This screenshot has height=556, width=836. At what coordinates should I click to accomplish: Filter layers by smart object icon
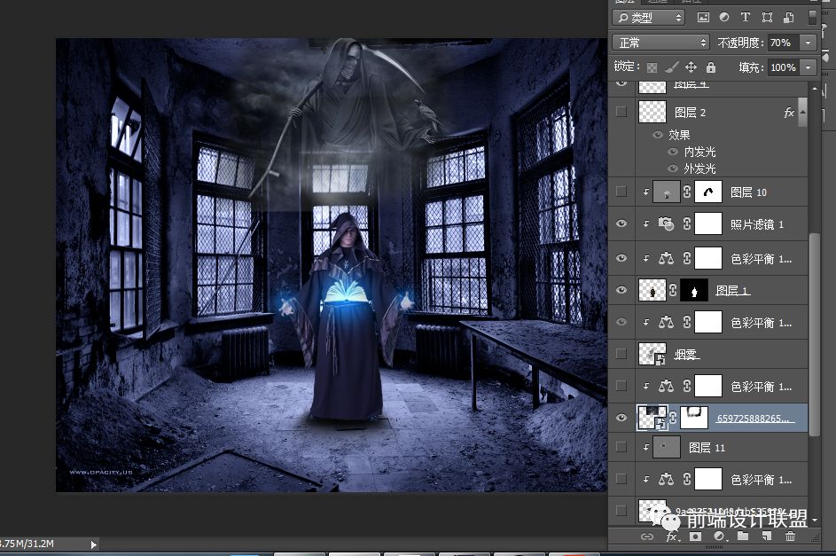pyautogui.click(x=788, y=18)
